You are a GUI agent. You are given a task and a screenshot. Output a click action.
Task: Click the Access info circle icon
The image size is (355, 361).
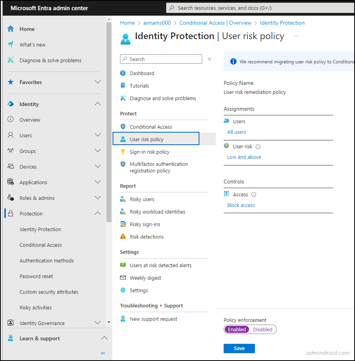tap(254, 194)
